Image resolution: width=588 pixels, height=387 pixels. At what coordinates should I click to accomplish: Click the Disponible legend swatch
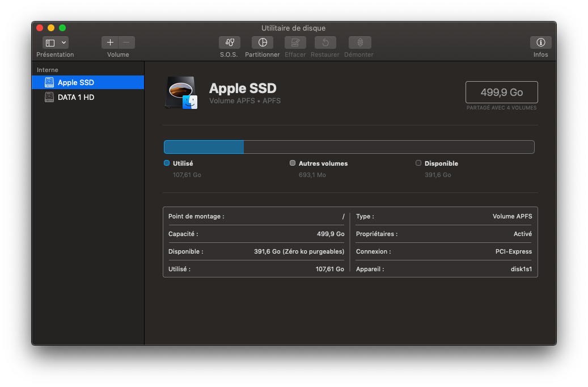tap(418, 163)
